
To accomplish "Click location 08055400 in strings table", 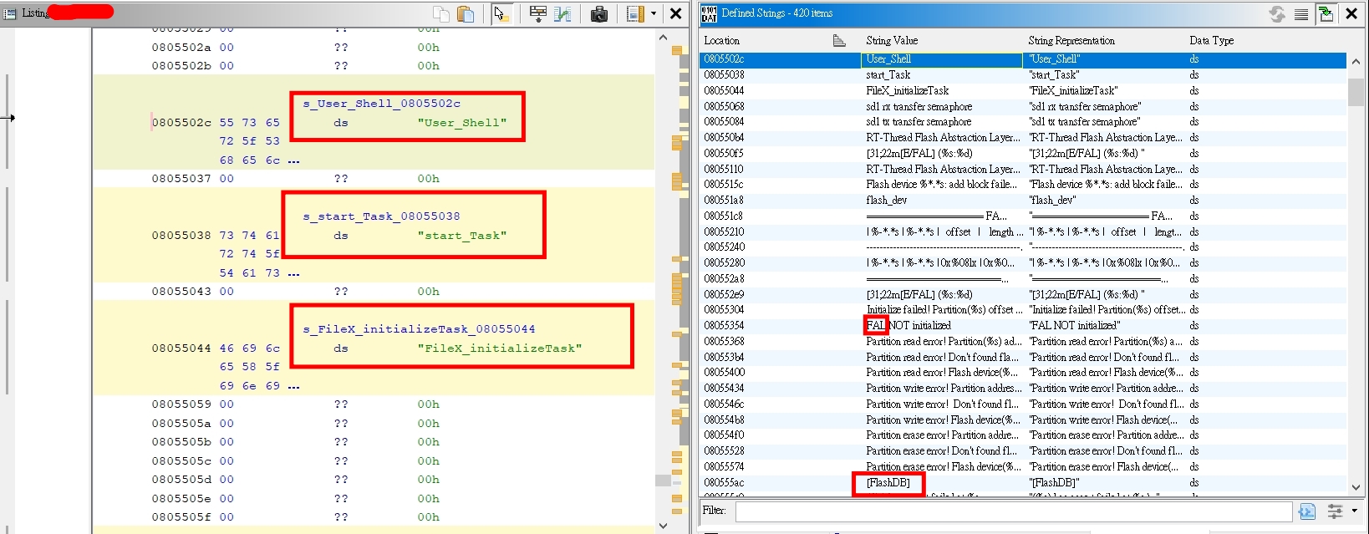I will tap(724, 373).
